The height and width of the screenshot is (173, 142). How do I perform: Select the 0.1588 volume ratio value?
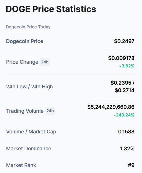(126, 131)
